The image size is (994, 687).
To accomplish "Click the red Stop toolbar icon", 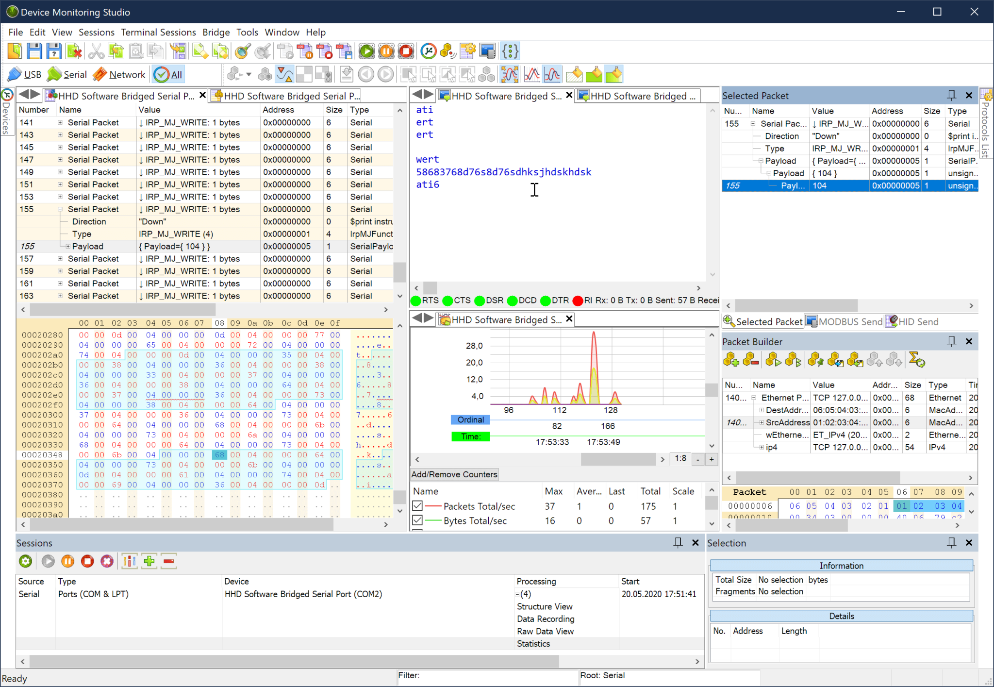I will click(406, 51).
